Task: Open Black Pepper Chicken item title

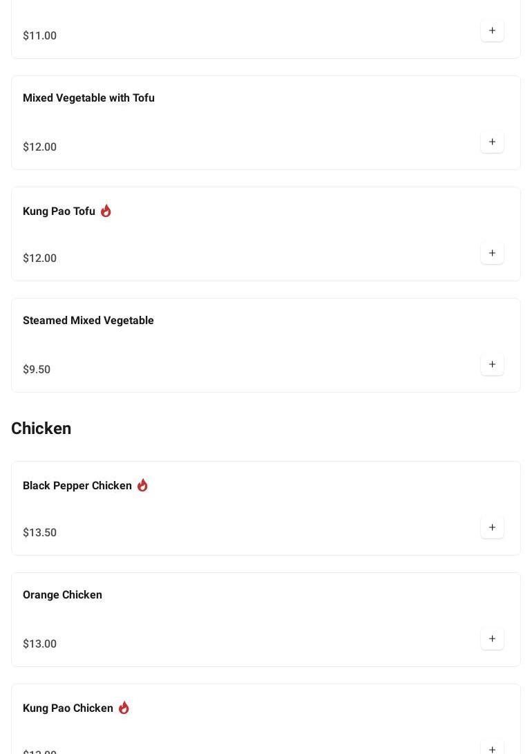Action: click(77, 486)
